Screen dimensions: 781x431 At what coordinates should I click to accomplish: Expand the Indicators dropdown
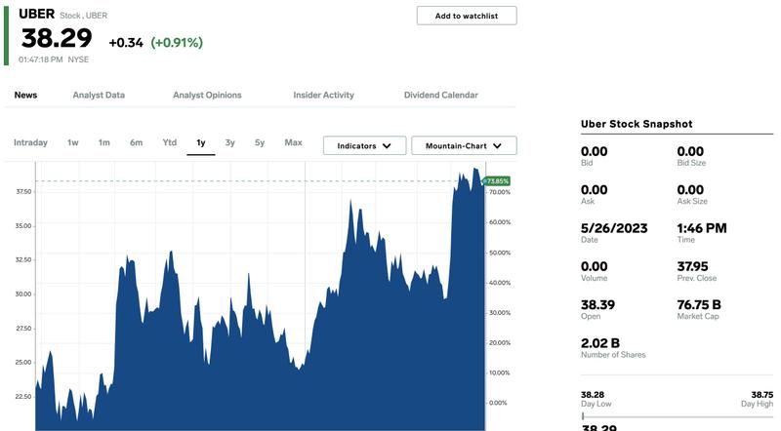click(x=364, y=146)
